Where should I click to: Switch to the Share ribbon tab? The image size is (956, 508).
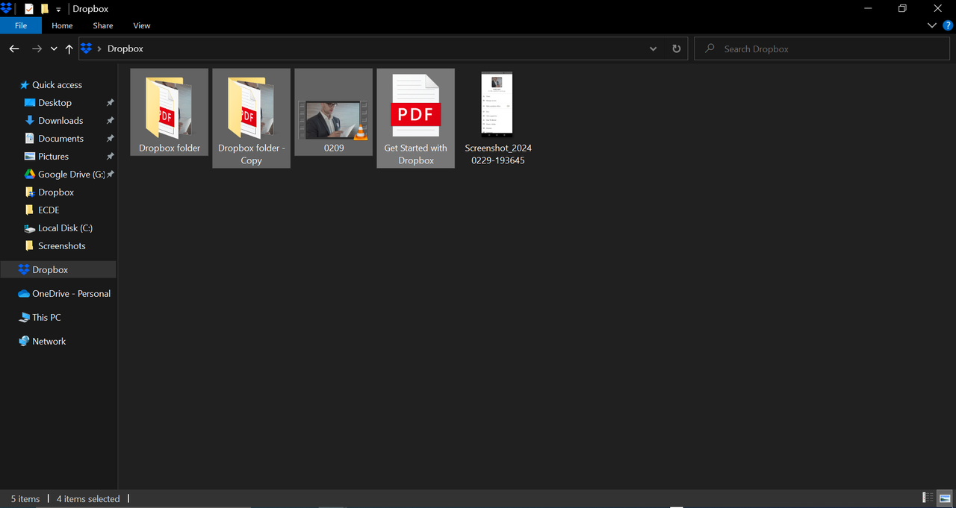(x=103, y=25)
